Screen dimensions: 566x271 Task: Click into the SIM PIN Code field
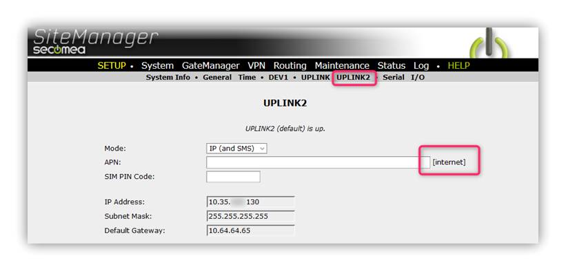pos(233,177)
